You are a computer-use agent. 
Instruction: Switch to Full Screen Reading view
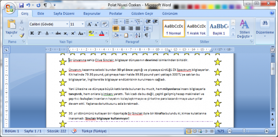coord(195,131)
